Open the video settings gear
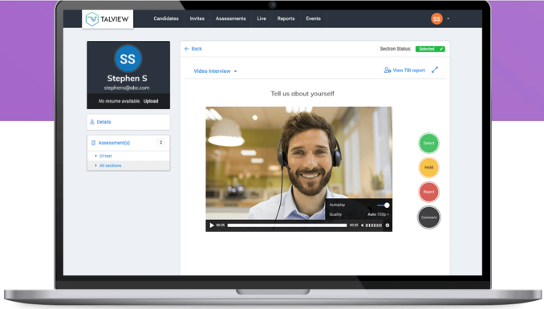The height and width of the screenshot is (309, 544). 388,226
